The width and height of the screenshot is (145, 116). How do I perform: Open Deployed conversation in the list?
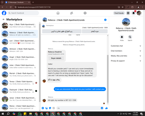coord(19,91)
